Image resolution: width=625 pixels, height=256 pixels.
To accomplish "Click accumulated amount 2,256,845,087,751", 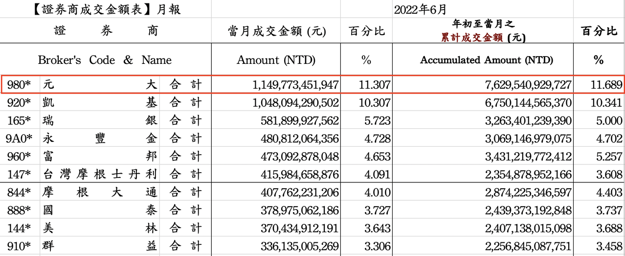I will [529, 246].
